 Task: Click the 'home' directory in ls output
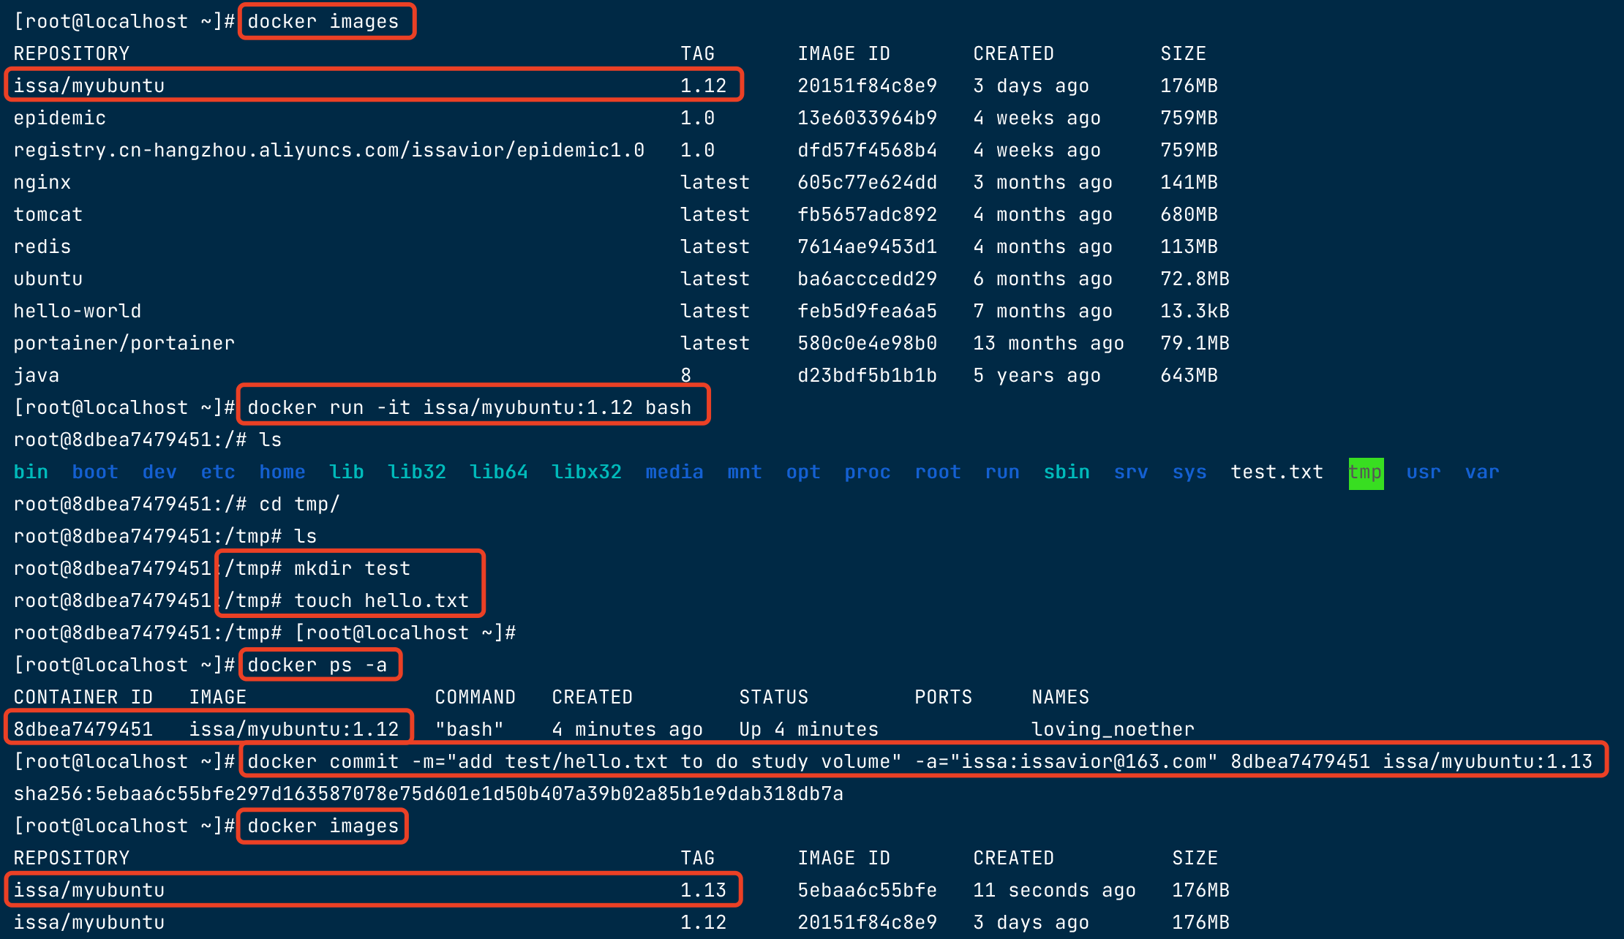tap(282, 472)
